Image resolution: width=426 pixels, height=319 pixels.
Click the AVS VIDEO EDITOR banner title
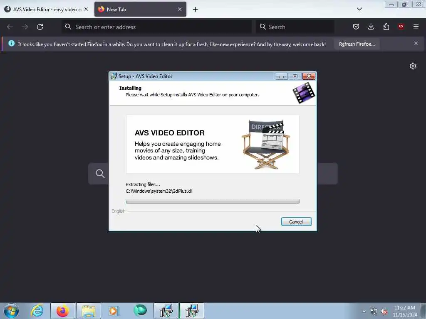170,133
